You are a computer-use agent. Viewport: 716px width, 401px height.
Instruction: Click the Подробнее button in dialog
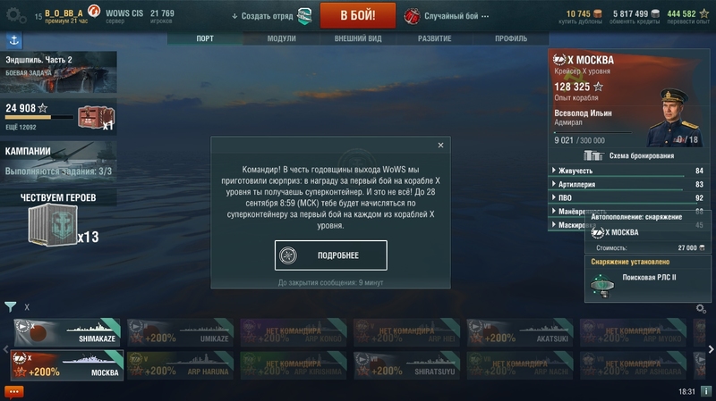click(x=330, y=255)
